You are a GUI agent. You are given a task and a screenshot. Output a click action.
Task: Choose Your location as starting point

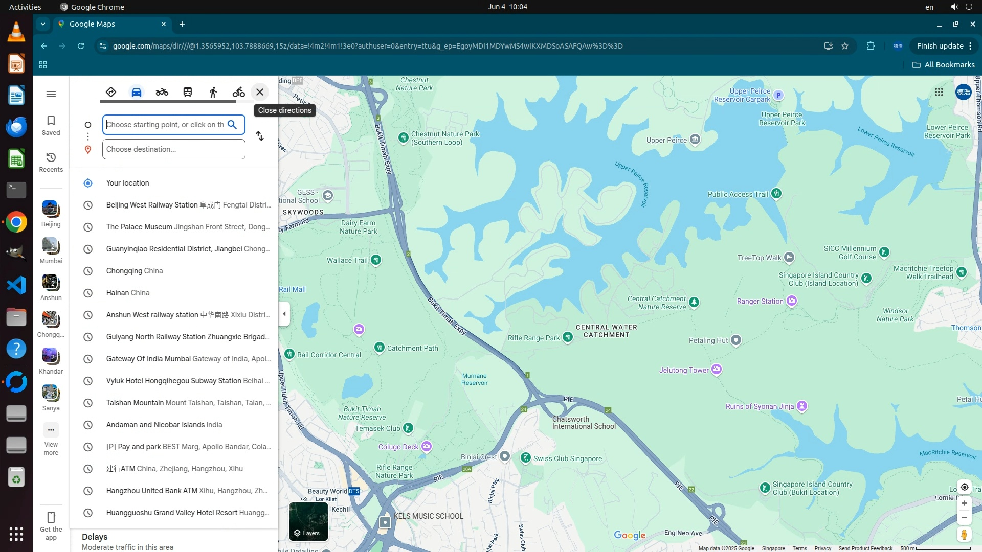click(128, 183)
